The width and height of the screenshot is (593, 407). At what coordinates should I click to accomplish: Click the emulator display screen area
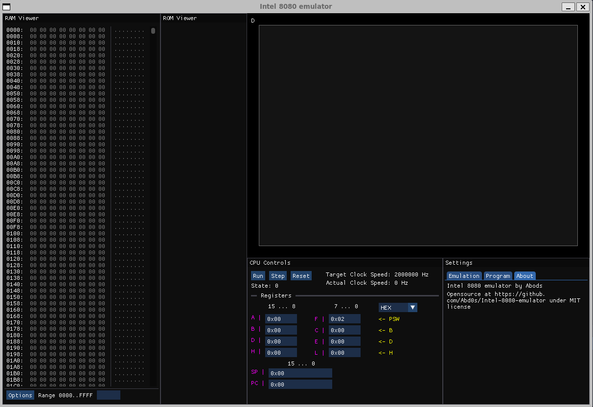pos(418,136)
